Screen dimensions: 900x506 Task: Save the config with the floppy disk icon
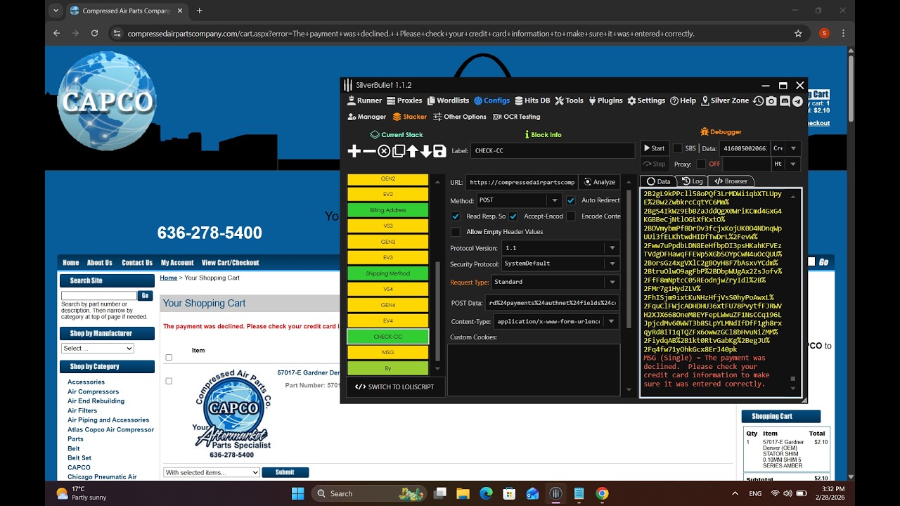pyautogui.click(x=439, y=151)
